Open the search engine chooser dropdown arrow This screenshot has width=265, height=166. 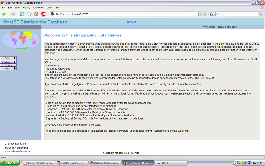(x=214, y=14)
